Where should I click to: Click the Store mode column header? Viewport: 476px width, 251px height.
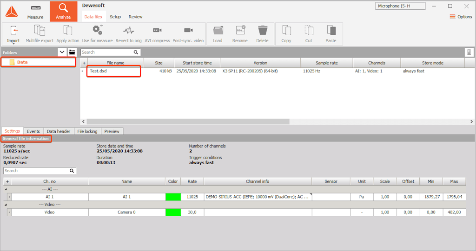(x=433, y=63)
